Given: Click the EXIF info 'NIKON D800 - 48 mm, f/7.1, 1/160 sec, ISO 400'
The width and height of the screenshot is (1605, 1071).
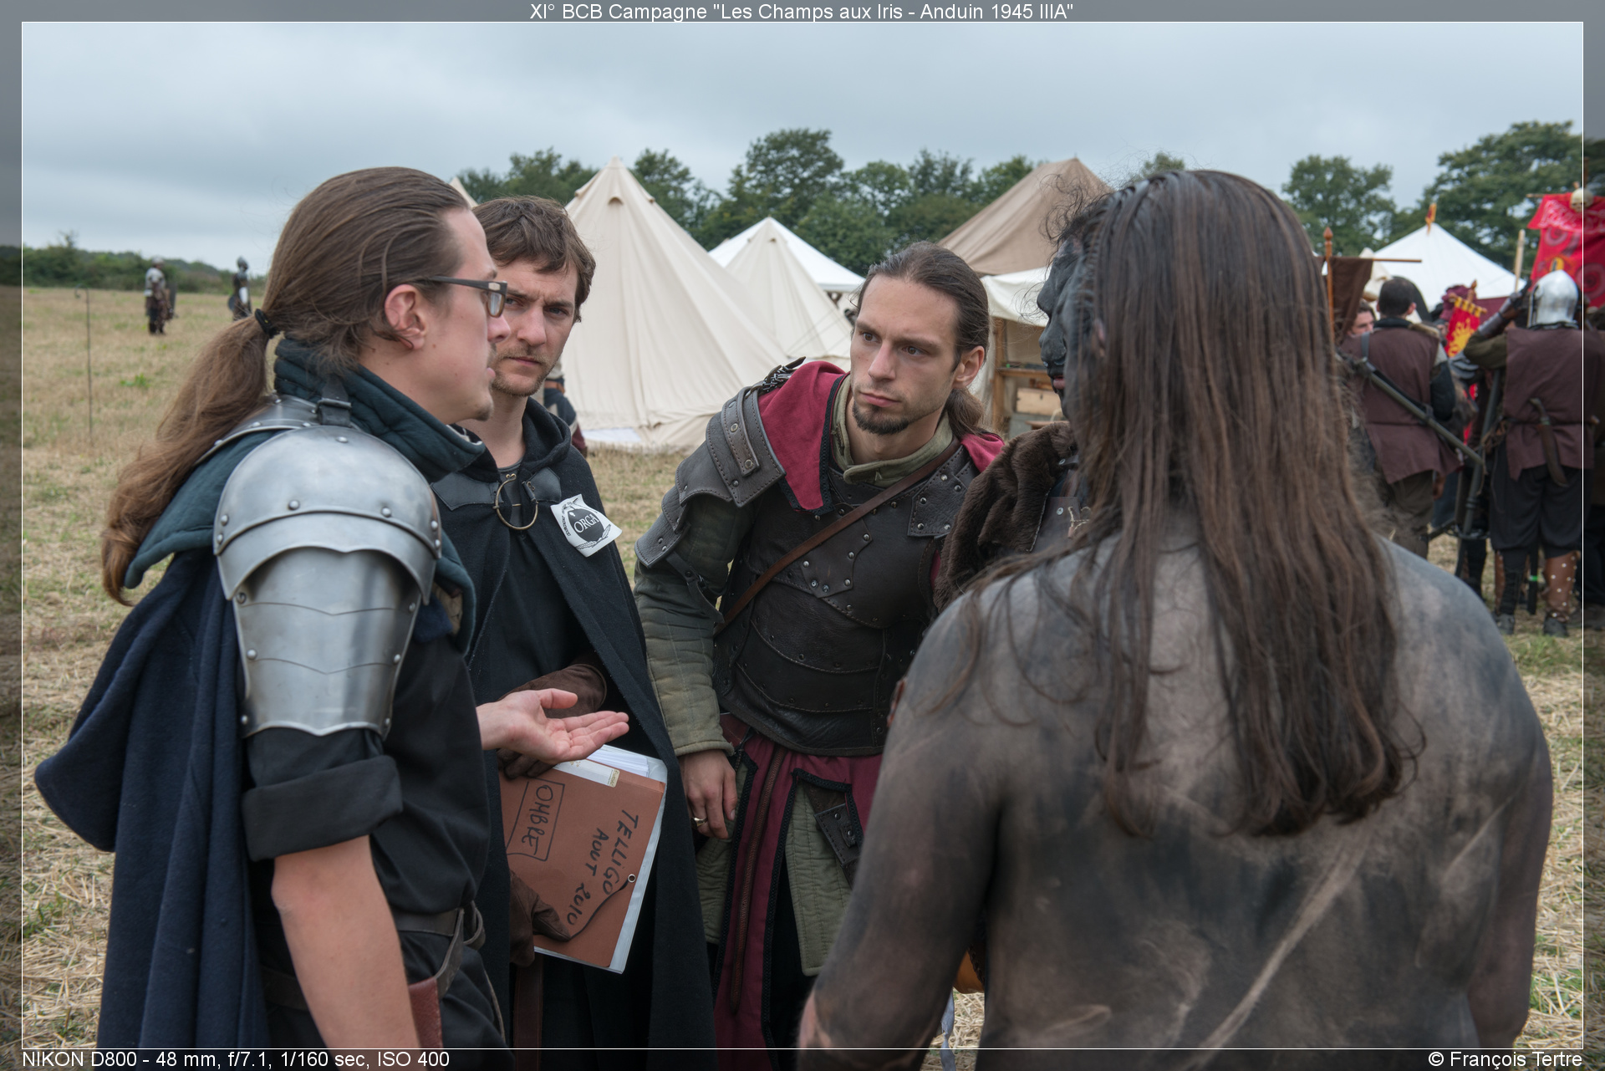Looking at the screenshot, I should pos(236,1059).
